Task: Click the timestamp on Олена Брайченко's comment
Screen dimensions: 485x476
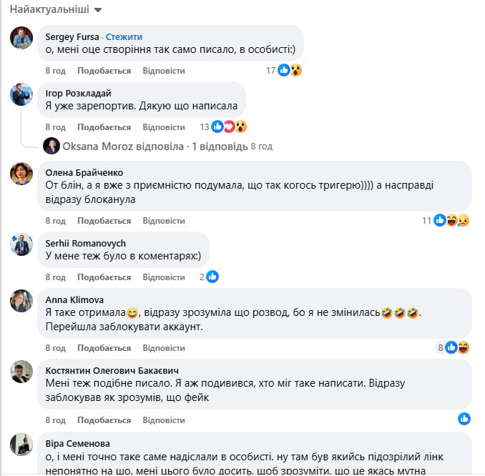Action: pyautogui.click(x=56, y=221)
